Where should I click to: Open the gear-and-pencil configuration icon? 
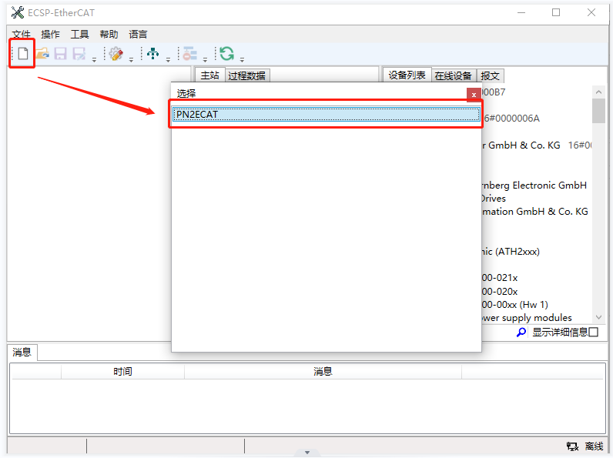point(116,54)
